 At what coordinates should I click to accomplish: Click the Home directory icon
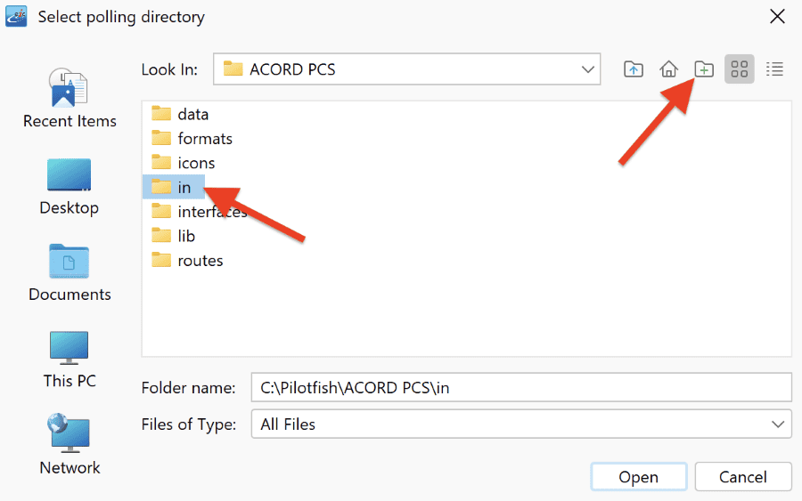click(x=668, y=69)
